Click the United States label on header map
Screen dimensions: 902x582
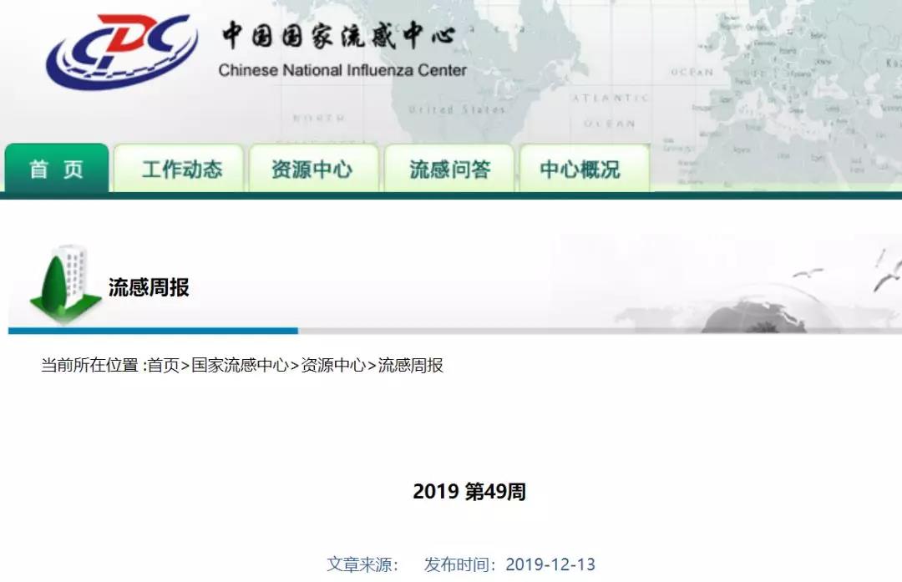457,109
